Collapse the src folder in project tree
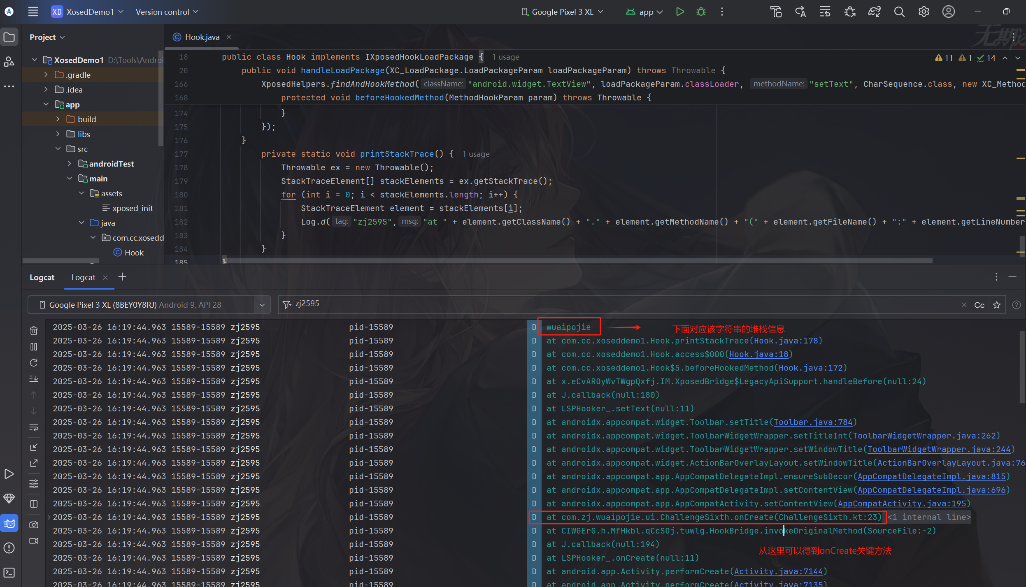The width and height of the screenshot is (1026, 587). 58,149
